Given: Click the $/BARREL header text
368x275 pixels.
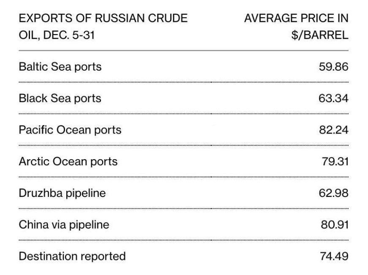Looking at the screenshot, I should pyautogui.click(x=320, y=35).
